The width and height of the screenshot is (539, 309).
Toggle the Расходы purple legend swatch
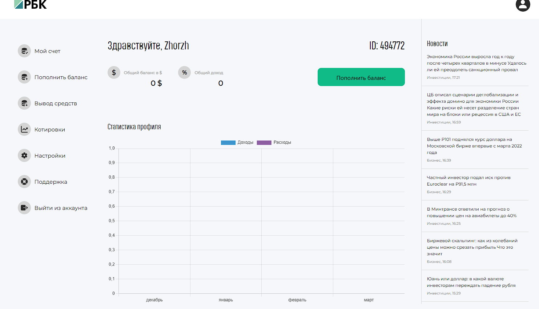pos(264,143)
